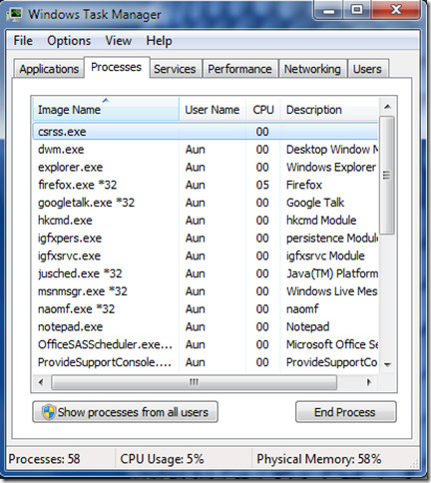The image size is (431, 483).
Task: Select the msnmsgr.exe *32 process
Action: pos(206,291)
